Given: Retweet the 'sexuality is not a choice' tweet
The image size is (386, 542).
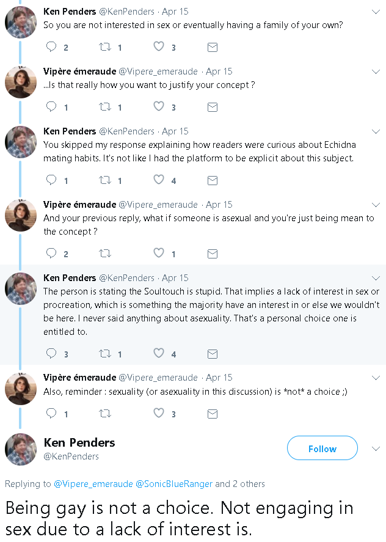Looking at the screenshot, I should (105, 413).
